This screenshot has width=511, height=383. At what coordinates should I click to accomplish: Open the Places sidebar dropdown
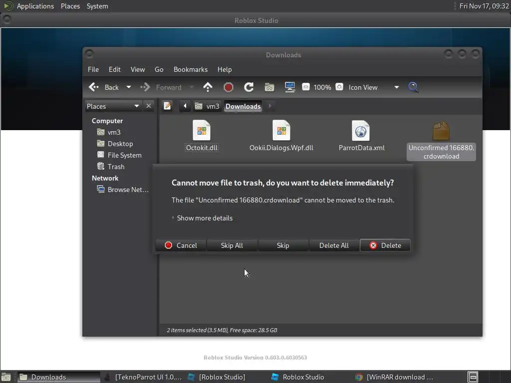[113, 106]
